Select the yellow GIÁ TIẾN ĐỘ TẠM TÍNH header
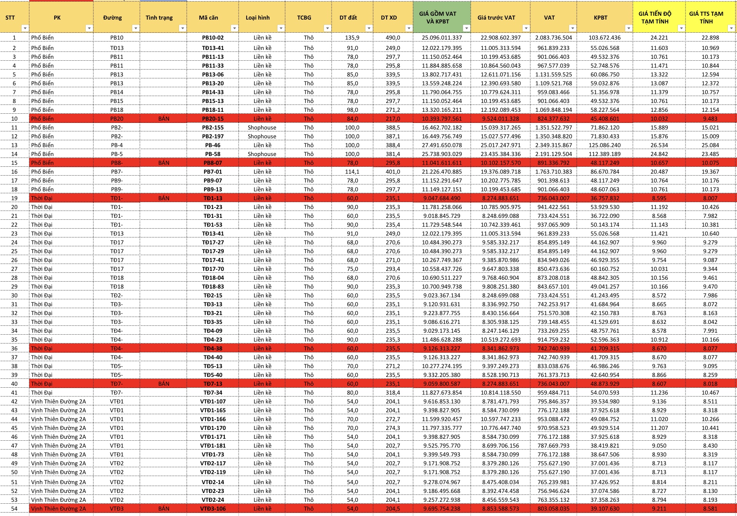This screenshot has height=516, width=737. [659, 17]
